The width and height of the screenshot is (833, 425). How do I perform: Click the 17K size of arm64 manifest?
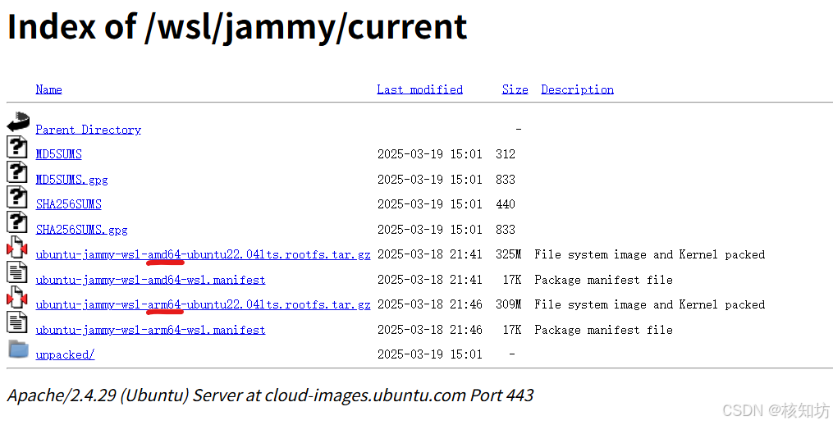pyautogui.click(x=512, y=330)
